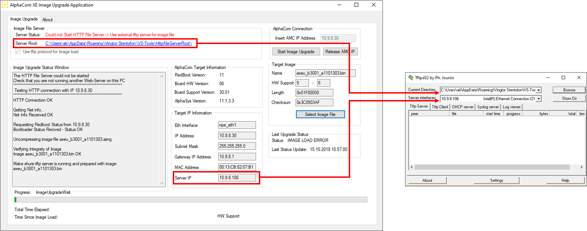The height and width of the screenshot is (231, 587).
Task: Open the Server Root folder path link
Action: [119, 43]
